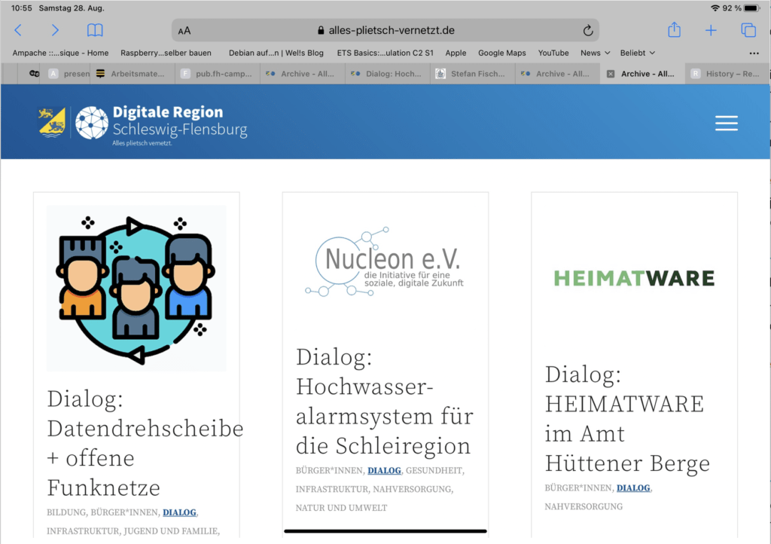Open the site's hamburger navigation menu
The height and width of the screenshot is (544, 771).
click(x=726, y=122)
